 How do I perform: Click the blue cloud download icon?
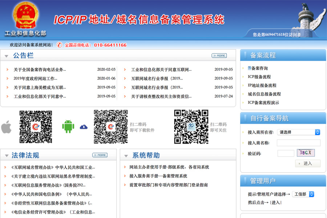pyautogui.click(x=84, y=127)
